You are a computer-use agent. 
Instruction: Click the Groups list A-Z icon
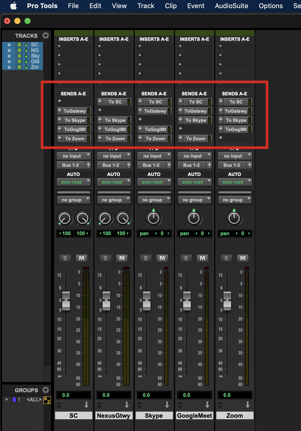tap(47, 400)
